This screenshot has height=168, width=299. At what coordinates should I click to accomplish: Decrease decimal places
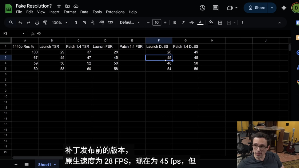pyautogui.click(x=93, y=22)
